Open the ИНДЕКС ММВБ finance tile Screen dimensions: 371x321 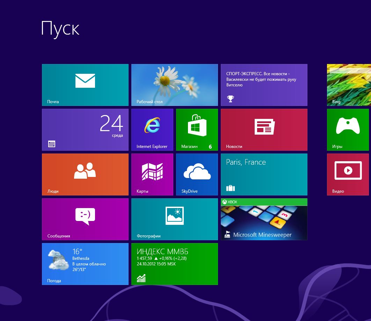click(175, 264)
